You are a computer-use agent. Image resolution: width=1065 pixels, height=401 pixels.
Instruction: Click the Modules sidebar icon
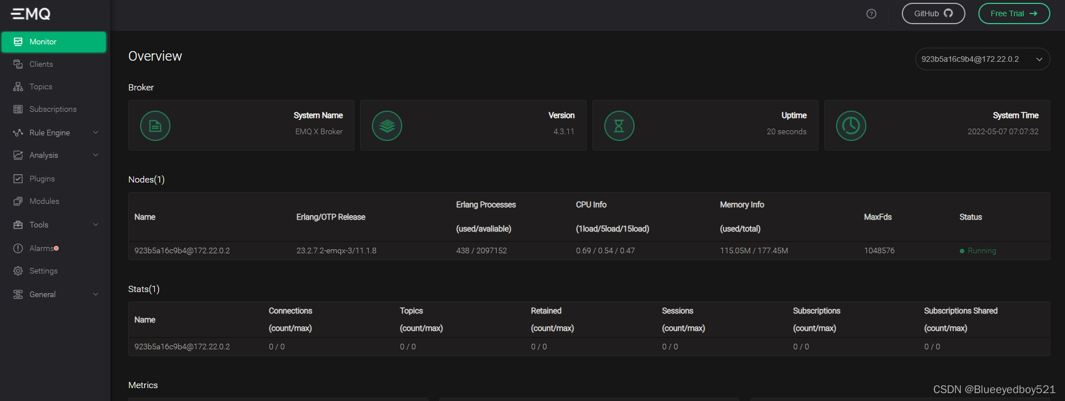point(18,201)
